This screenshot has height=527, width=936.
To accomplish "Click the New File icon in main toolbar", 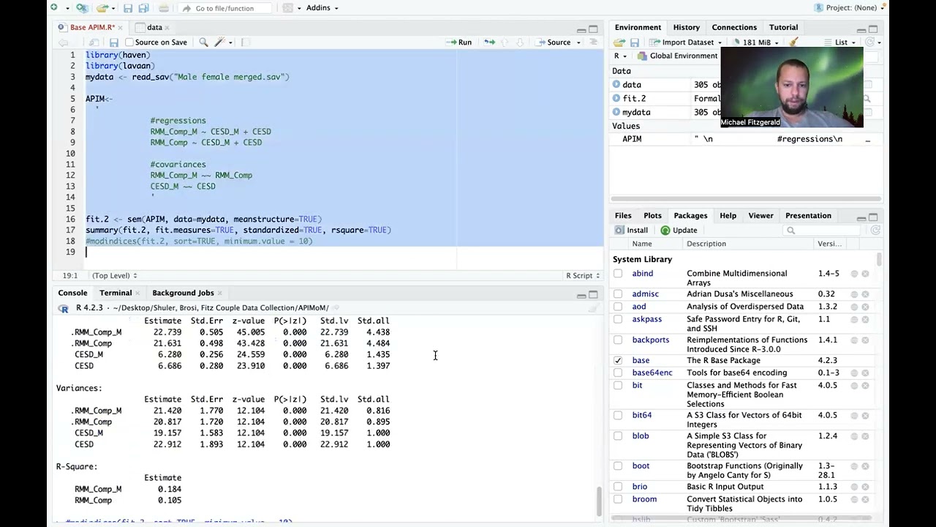I will [54, 8].
